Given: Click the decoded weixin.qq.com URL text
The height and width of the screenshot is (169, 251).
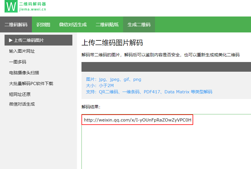Looking at the screenshot, I should point(138,120).
